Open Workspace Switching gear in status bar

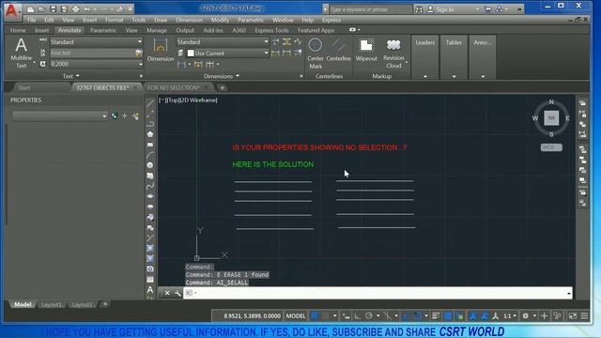click(x=526, y=315)
